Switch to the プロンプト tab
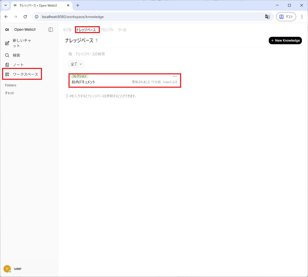Screen dimensions: 308x277 [x=107, y=30]
